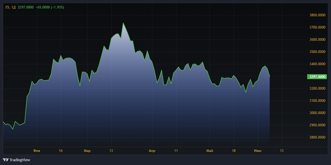Select the Апр marker on time axis
Screen dimensions: 331x165
pos(152,151)
